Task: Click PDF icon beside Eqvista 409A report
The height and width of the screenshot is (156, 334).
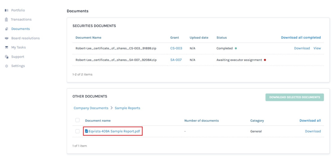Action: click(x=86, y=131)
